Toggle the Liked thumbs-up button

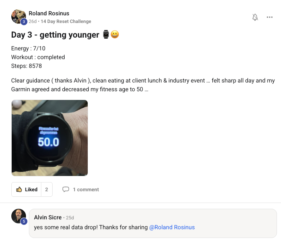[x=27, y=189]
